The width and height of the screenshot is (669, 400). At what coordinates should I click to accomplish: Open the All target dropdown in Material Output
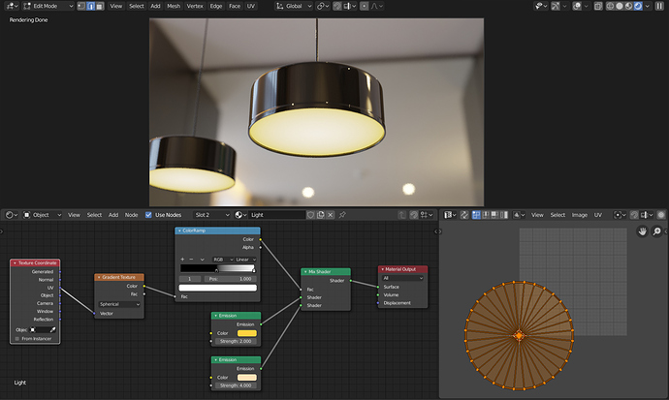[402, 278]
